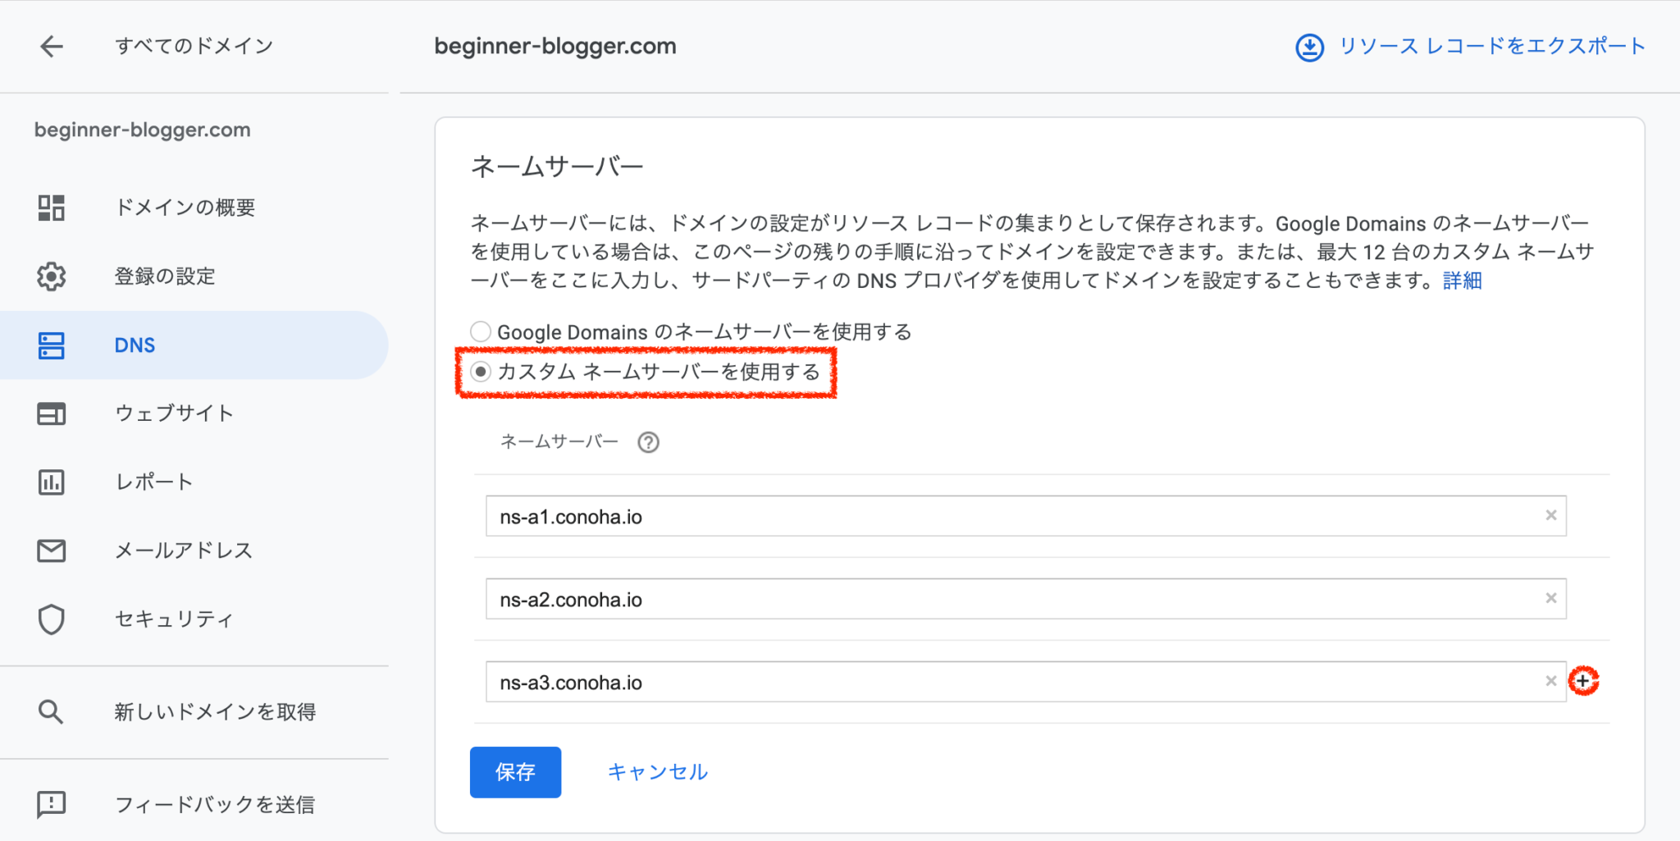Select カスタム ネームサーバーを使用する option
The width and height of the screenshot is (1680, 841).
(480, 373)
